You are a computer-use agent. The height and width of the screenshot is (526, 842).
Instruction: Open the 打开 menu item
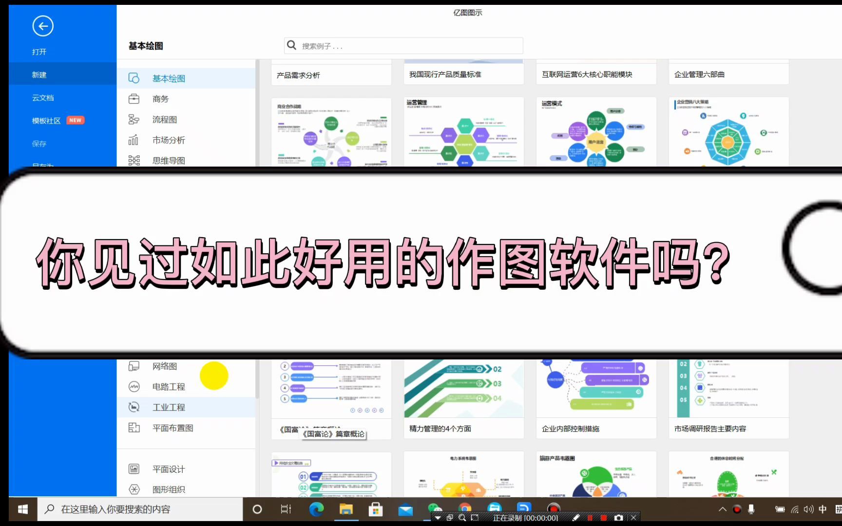[39, 52]
